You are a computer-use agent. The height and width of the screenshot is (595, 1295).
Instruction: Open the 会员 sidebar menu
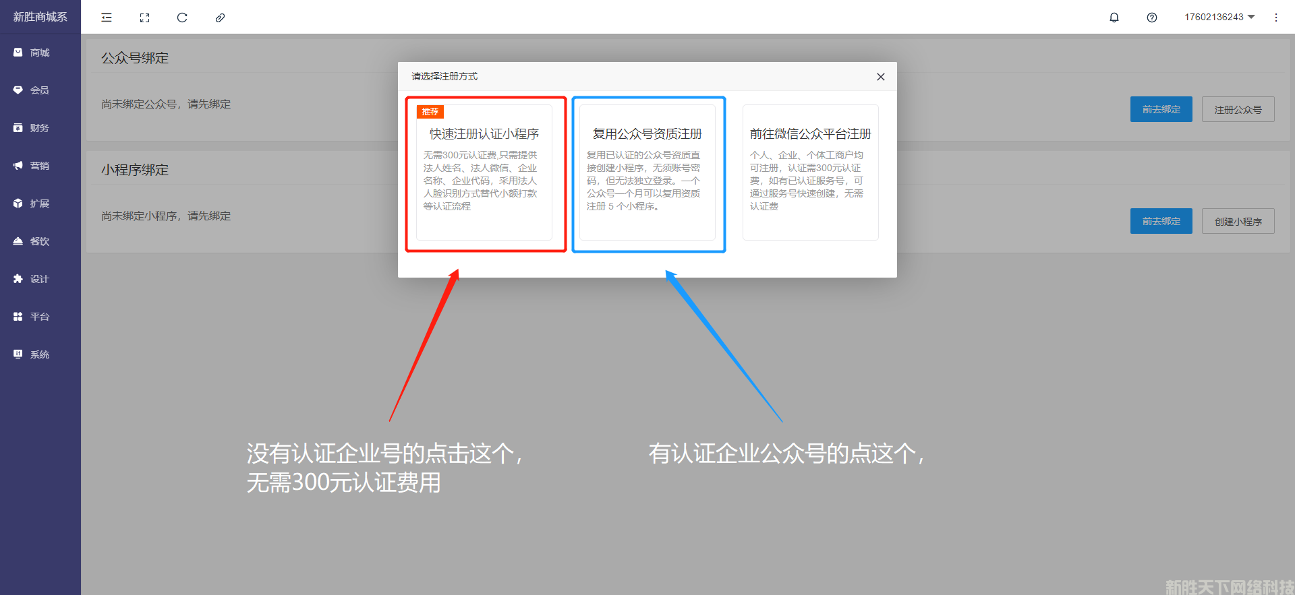pos(40,90)
